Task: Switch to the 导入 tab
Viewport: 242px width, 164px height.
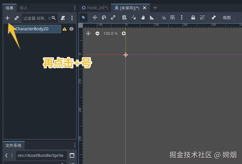Action: click(x=24, y=8)
